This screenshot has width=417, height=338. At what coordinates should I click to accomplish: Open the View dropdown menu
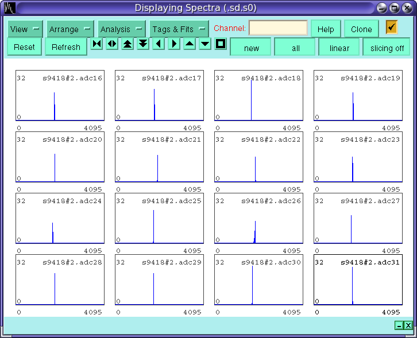point(25,29)
